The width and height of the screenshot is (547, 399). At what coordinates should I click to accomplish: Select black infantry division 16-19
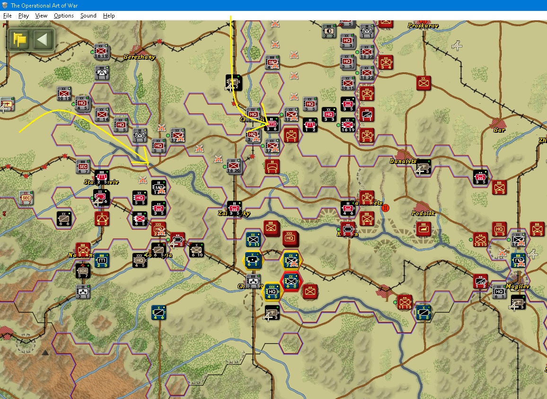click(348, 125)
